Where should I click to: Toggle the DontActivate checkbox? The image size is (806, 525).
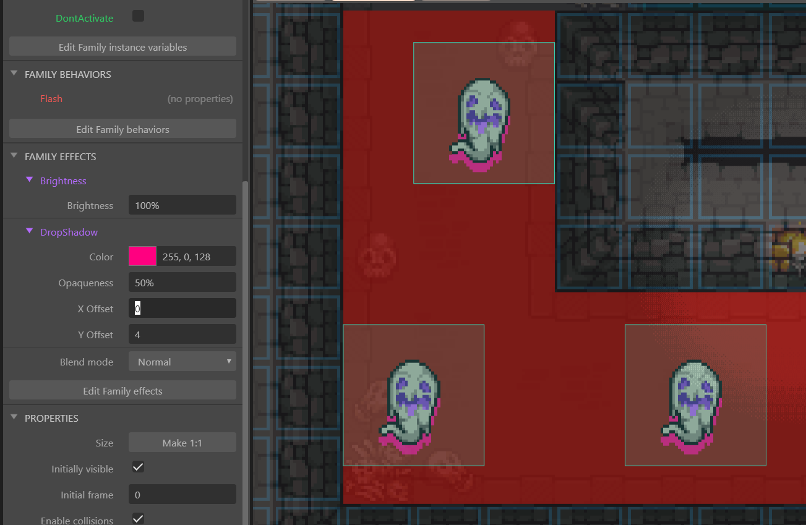point(138,16)
